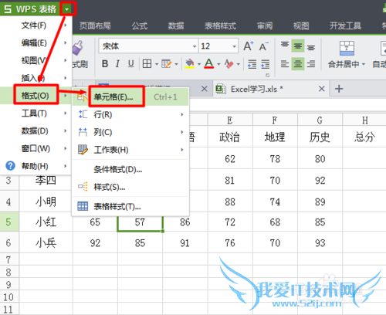Toggle middle vertical alignment
Screen dimensions: 386x315
click(298, 46)
